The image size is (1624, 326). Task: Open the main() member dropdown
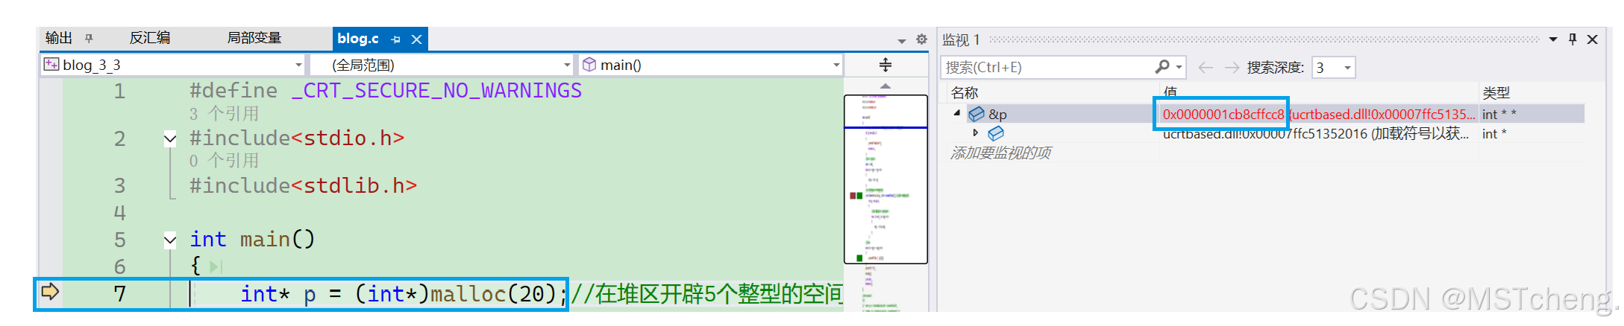pos(835,65)
